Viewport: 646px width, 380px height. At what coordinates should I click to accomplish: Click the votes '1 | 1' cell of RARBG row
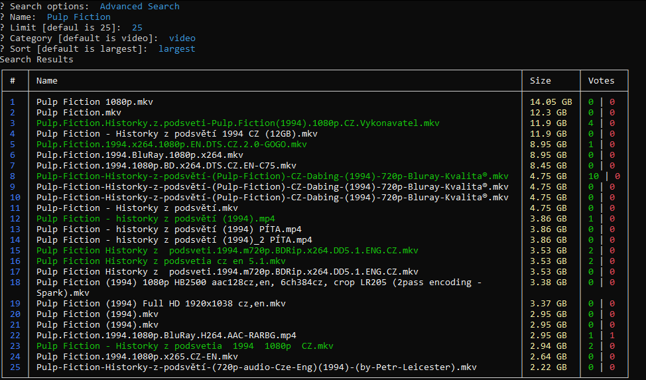(x=602, y=336)
